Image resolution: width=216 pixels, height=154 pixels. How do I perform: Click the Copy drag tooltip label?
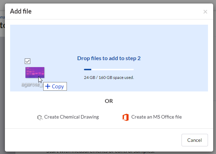pos(58,87)
